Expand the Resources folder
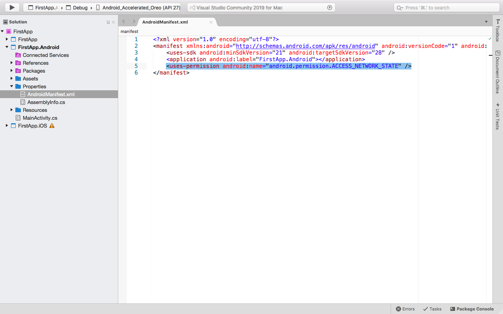This screenshot has height=314, width=503. (x=12, y=110)
